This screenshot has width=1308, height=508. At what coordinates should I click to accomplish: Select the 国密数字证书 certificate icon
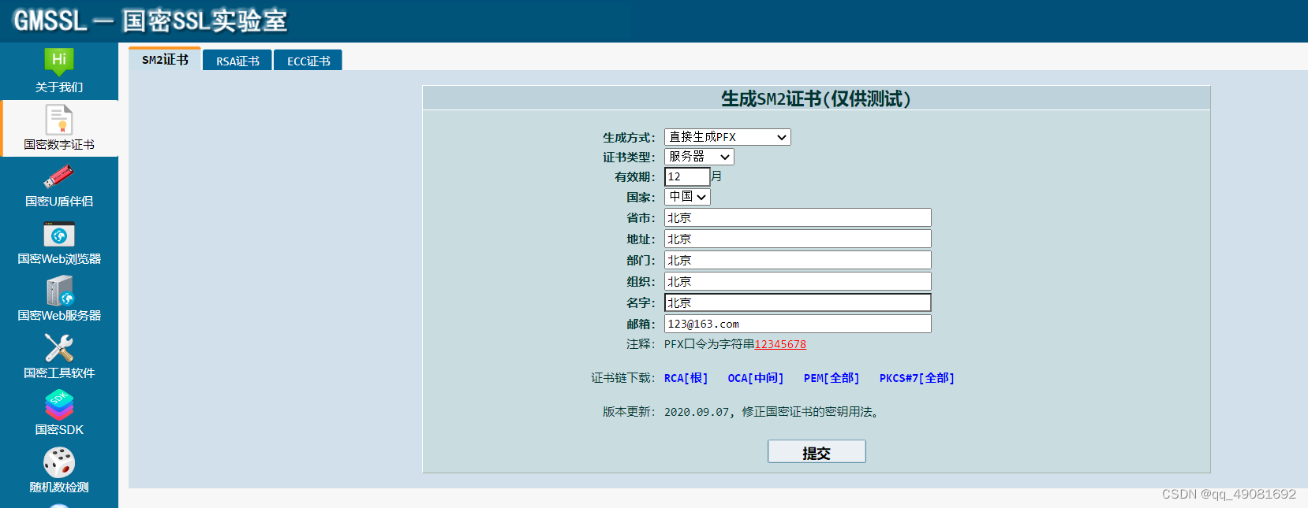pos(58,120)
